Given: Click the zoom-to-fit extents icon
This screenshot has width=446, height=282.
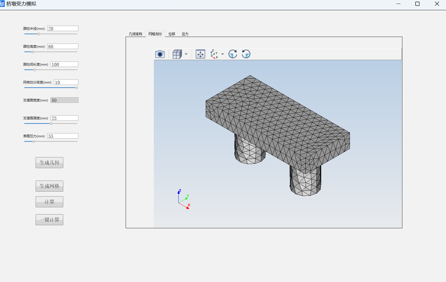Looking at the screenshot, I should coord(200,54).
